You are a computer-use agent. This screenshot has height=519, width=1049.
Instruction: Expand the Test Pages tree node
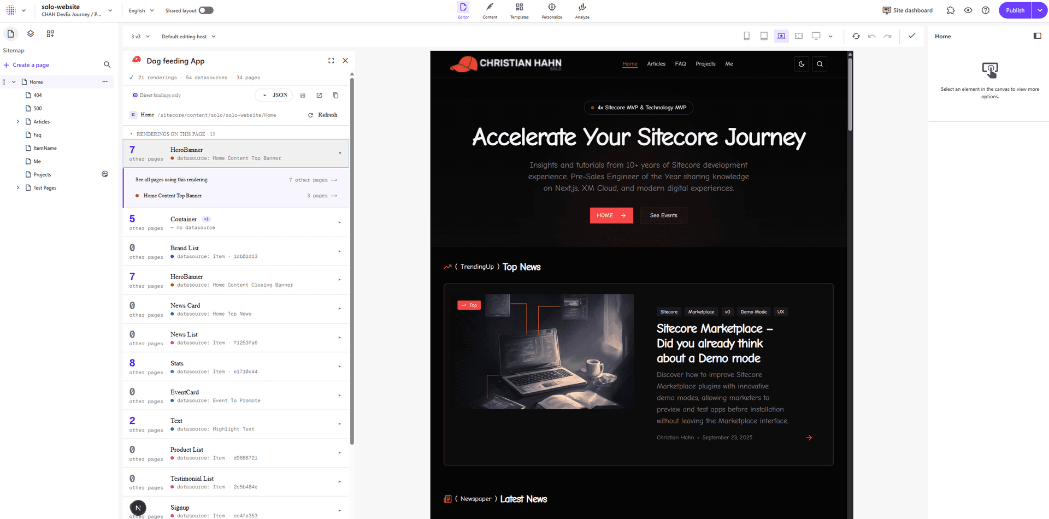pyautogui.click(x=18, y=188)
